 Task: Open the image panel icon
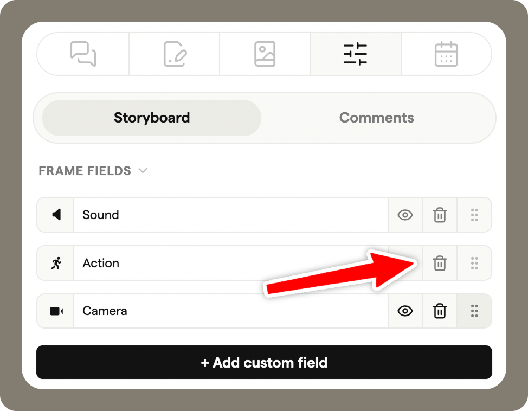tap(265, 54)
